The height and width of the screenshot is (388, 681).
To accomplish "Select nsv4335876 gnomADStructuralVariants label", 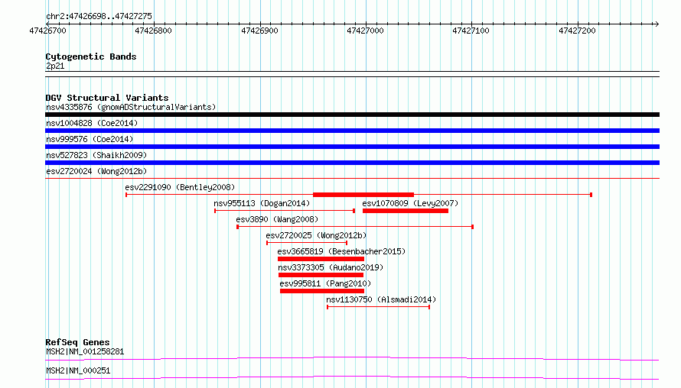I will click(x=131, y=107).
